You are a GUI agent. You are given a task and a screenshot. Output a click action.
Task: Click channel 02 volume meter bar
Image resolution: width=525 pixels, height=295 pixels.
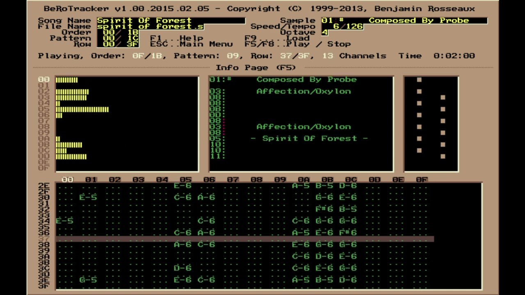[72, 92]
